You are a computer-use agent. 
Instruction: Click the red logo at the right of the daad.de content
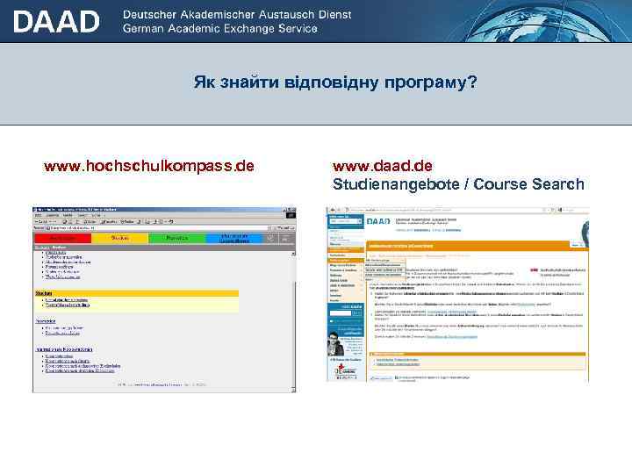pyautogui.click(x=534, y=270)
